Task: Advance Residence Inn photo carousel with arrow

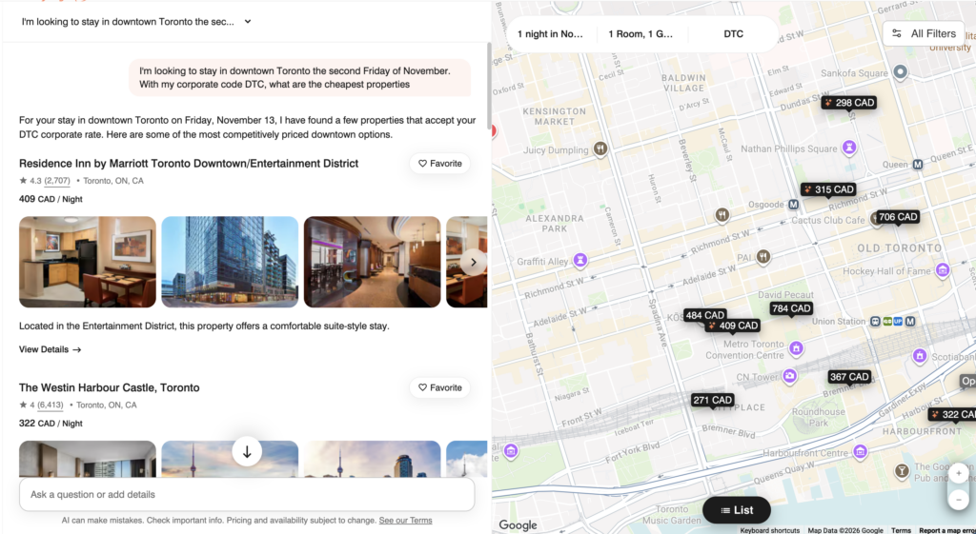Action: (x=473, y=263)
